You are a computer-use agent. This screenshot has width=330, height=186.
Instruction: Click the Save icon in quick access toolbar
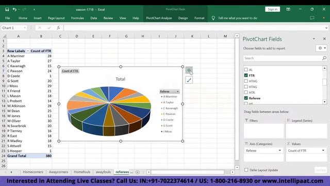pyautogui.click(x=7, y=9)
